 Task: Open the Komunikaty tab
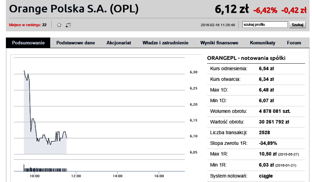coord(263,43)
